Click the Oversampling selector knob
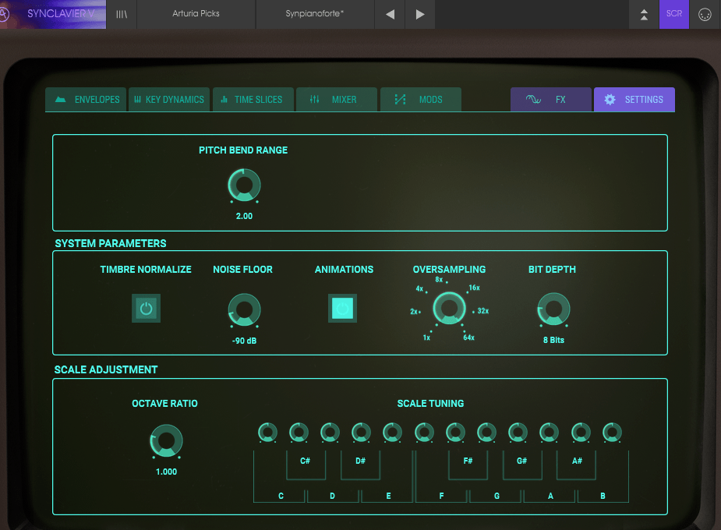This screenshot has height=530, width=721. [x=449, y=309]
